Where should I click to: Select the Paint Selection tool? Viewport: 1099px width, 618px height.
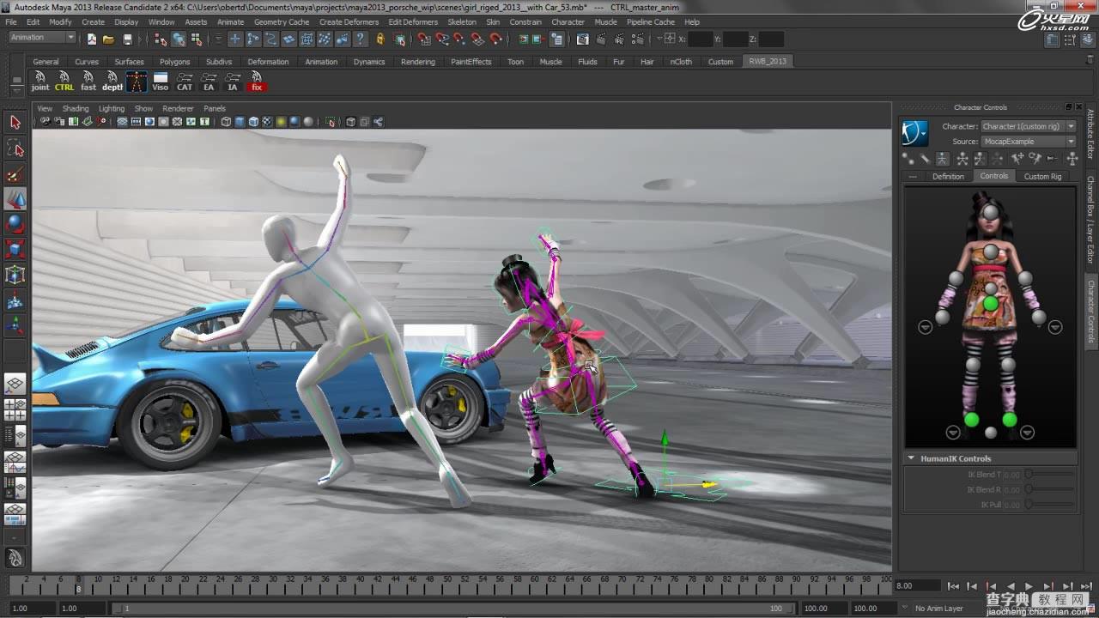(15, 174)
